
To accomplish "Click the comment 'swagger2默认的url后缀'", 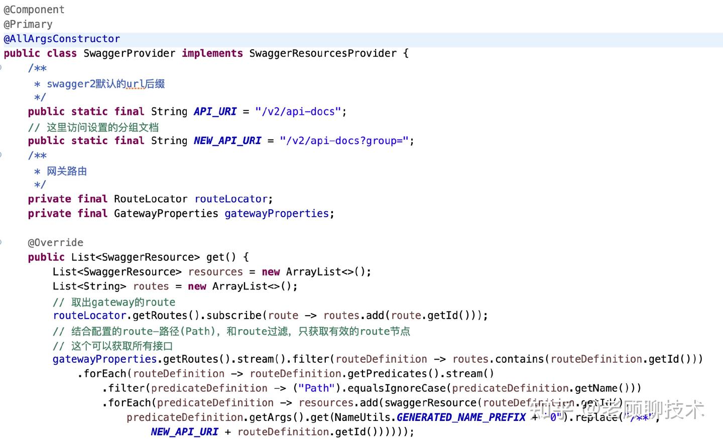I will pyautogui.click(x=106, y=84).
